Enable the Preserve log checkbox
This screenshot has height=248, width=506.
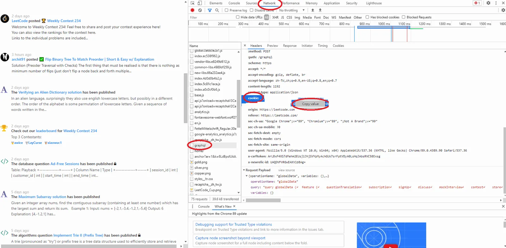point(226,10)
